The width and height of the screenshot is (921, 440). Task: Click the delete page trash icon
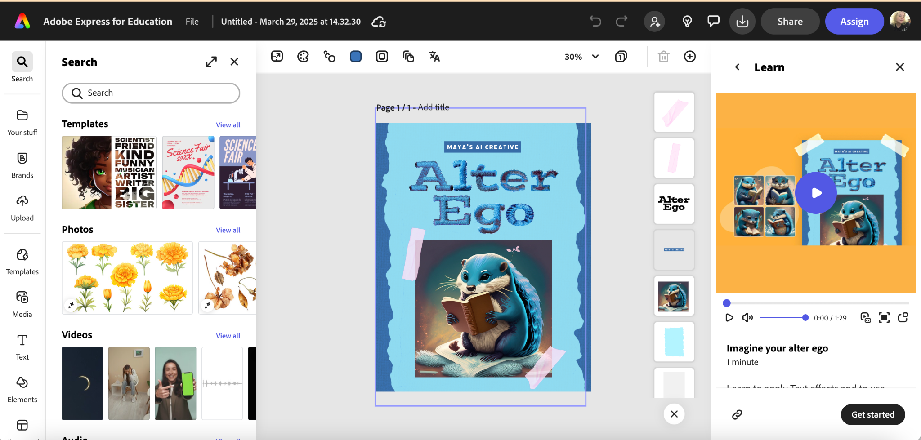click(663, 57)
